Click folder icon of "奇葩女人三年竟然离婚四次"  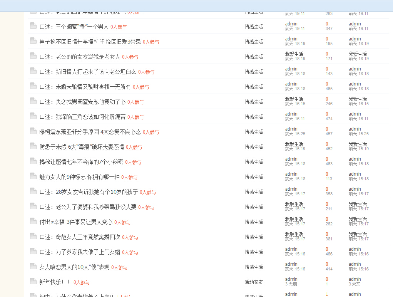(x=33, y=237)
